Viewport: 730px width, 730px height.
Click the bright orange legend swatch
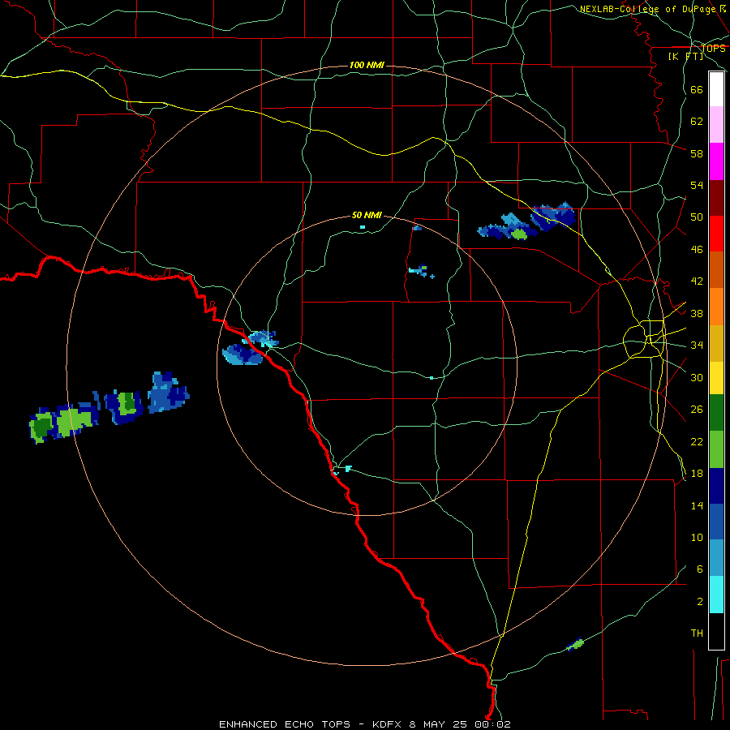716,307
